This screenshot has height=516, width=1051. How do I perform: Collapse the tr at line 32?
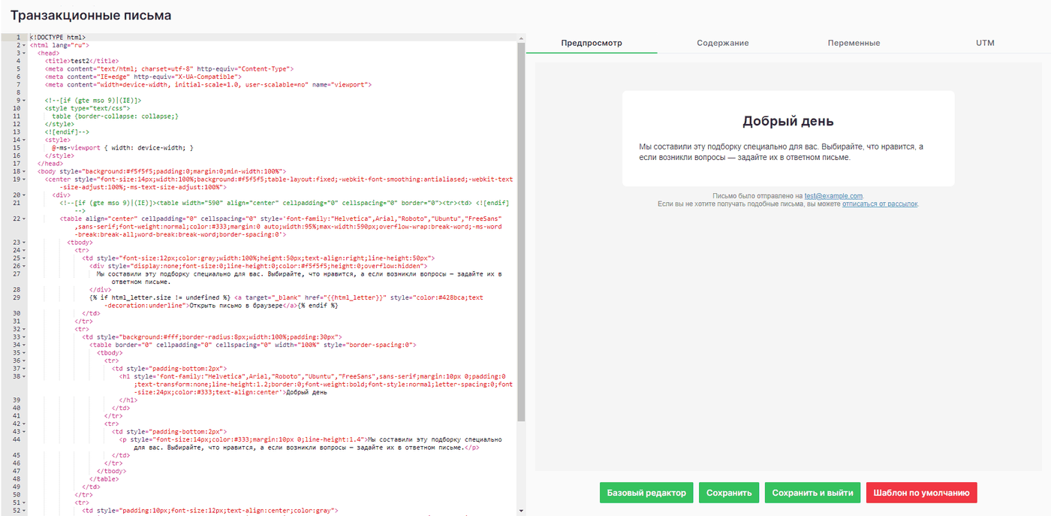[25, 329]
